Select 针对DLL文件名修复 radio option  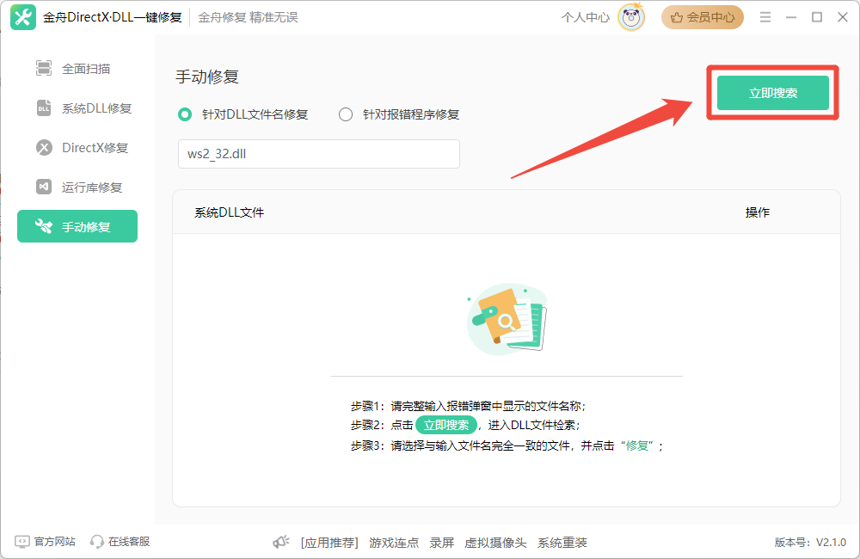pos(243,114)
